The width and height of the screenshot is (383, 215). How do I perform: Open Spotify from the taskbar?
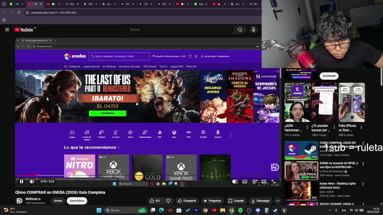pos(240,210)
